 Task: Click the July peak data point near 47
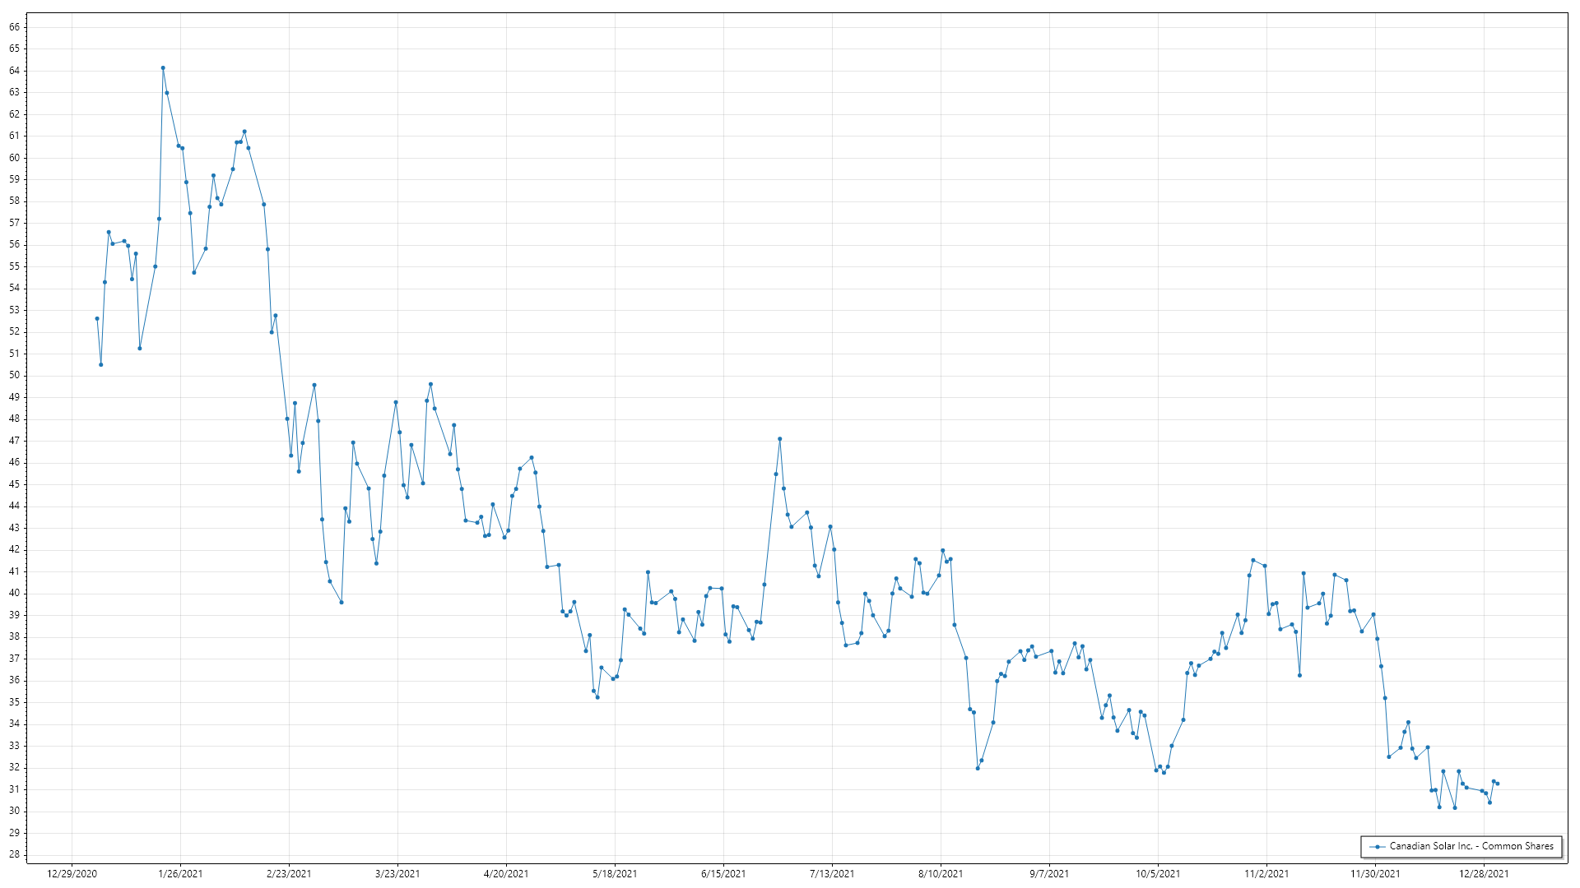coord(779,439)
